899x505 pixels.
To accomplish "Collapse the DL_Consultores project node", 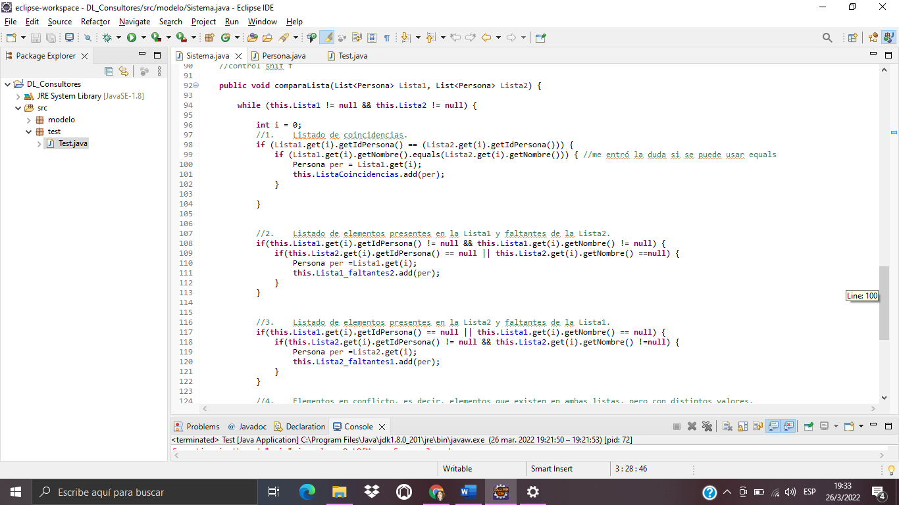I will click(x=7, y=84).
